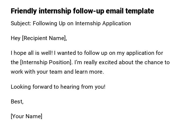This screenshot has height=133, width=188.
Task: Select the [Recipient Name] placeholder
Action: (44, 38)
